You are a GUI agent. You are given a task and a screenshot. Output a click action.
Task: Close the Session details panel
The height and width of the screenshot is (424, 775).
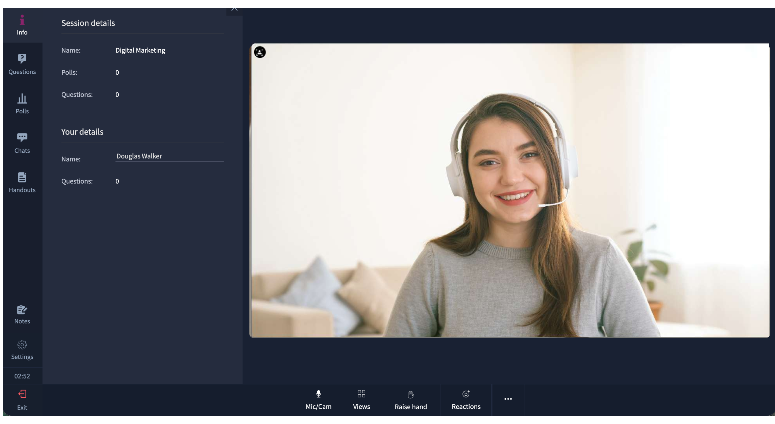pos(234,9)
